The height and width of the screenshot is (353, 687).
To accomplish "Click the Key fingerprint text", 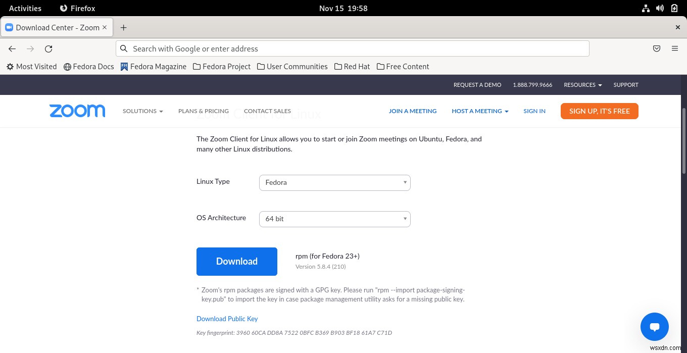I will (x=294, y=333).
